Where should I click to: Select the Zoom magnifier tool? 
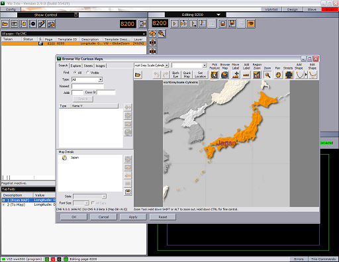[267, 75]
